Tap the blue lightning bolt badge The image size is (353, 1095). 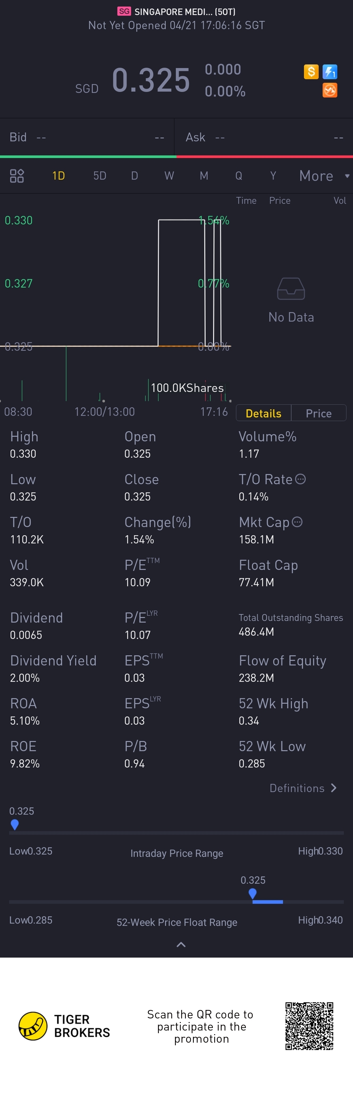330,71
